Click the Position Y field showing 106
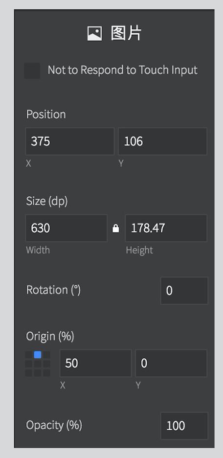 pos(162,141)
